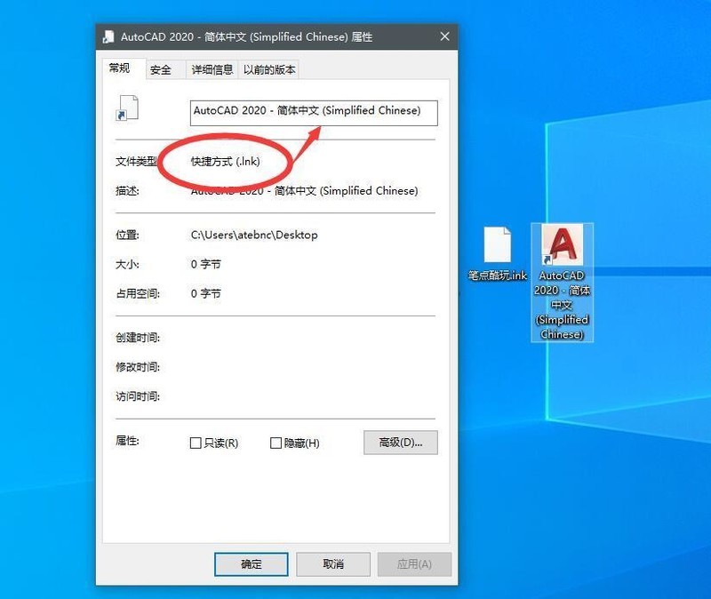Click the 应用(A) apply button

(413, 563)
